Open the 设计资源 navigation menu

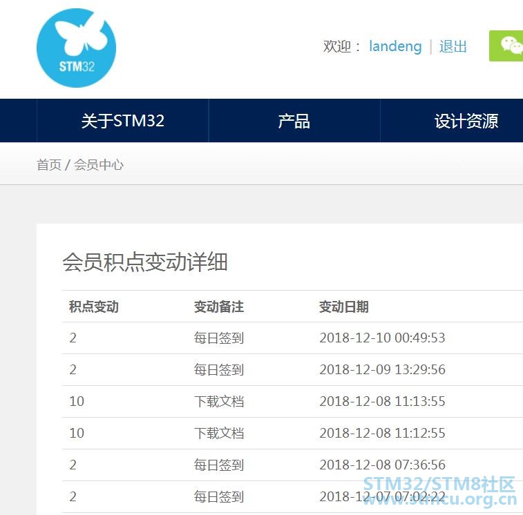pos(466,121)
